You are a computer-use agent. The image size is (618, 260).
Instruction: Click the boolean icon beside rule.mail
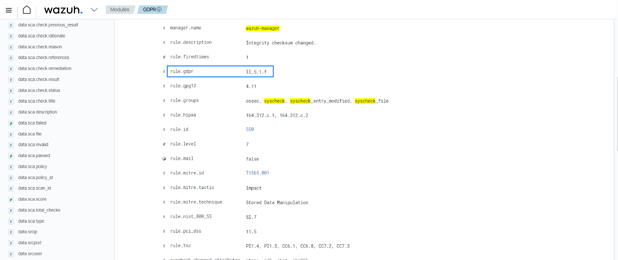pyautogui.click(x=164, y=159)
